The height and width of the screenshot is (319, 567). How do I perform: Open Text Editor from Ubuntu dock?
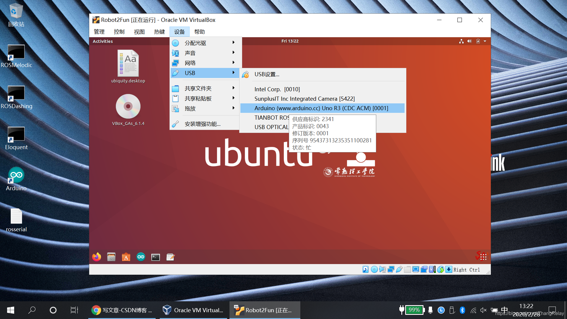pos(170,257)
